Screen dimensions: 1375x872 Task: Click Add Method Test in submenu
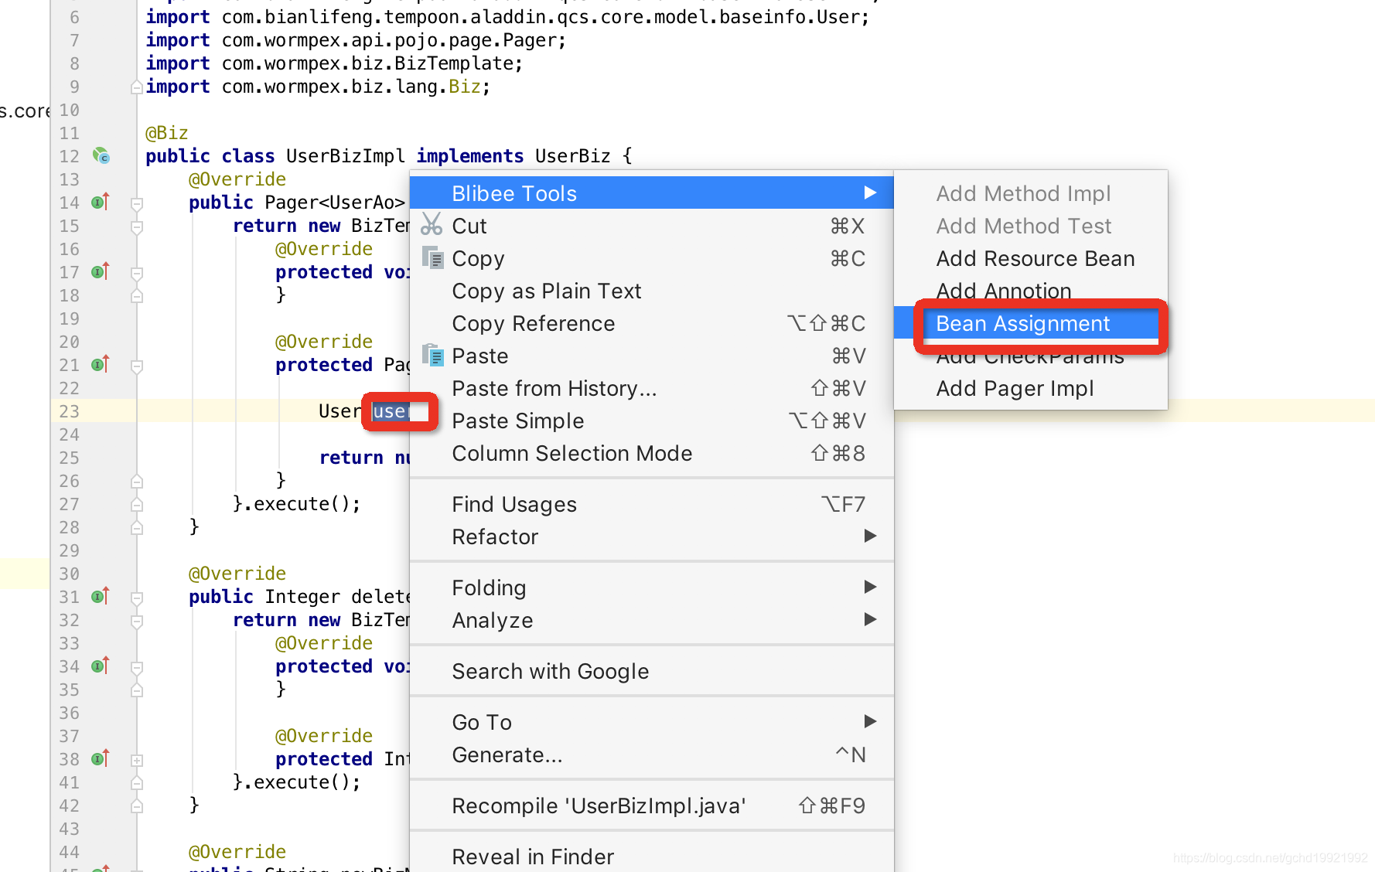pos(1030,226)
